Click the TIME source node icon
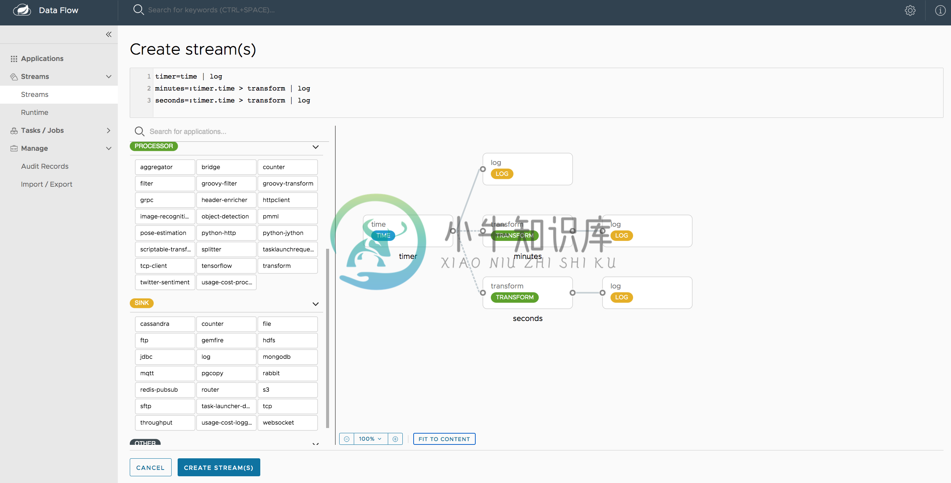 pyautogui.click(x=383, y=235)
